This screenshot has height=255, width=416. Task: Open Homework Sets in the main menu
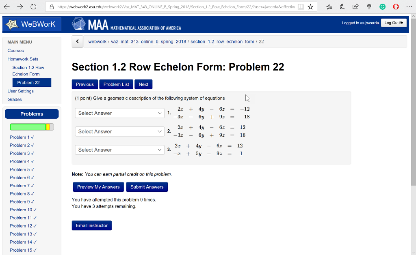click(x=22, y=59)
